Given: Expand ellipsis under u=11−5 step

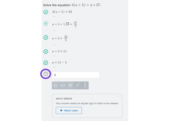Looking at the screenshot, I should tap(54, 67).
